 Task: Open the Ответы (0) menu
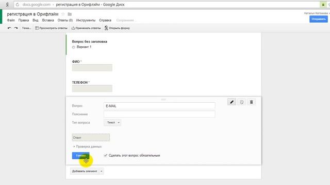tap(65, 20)
